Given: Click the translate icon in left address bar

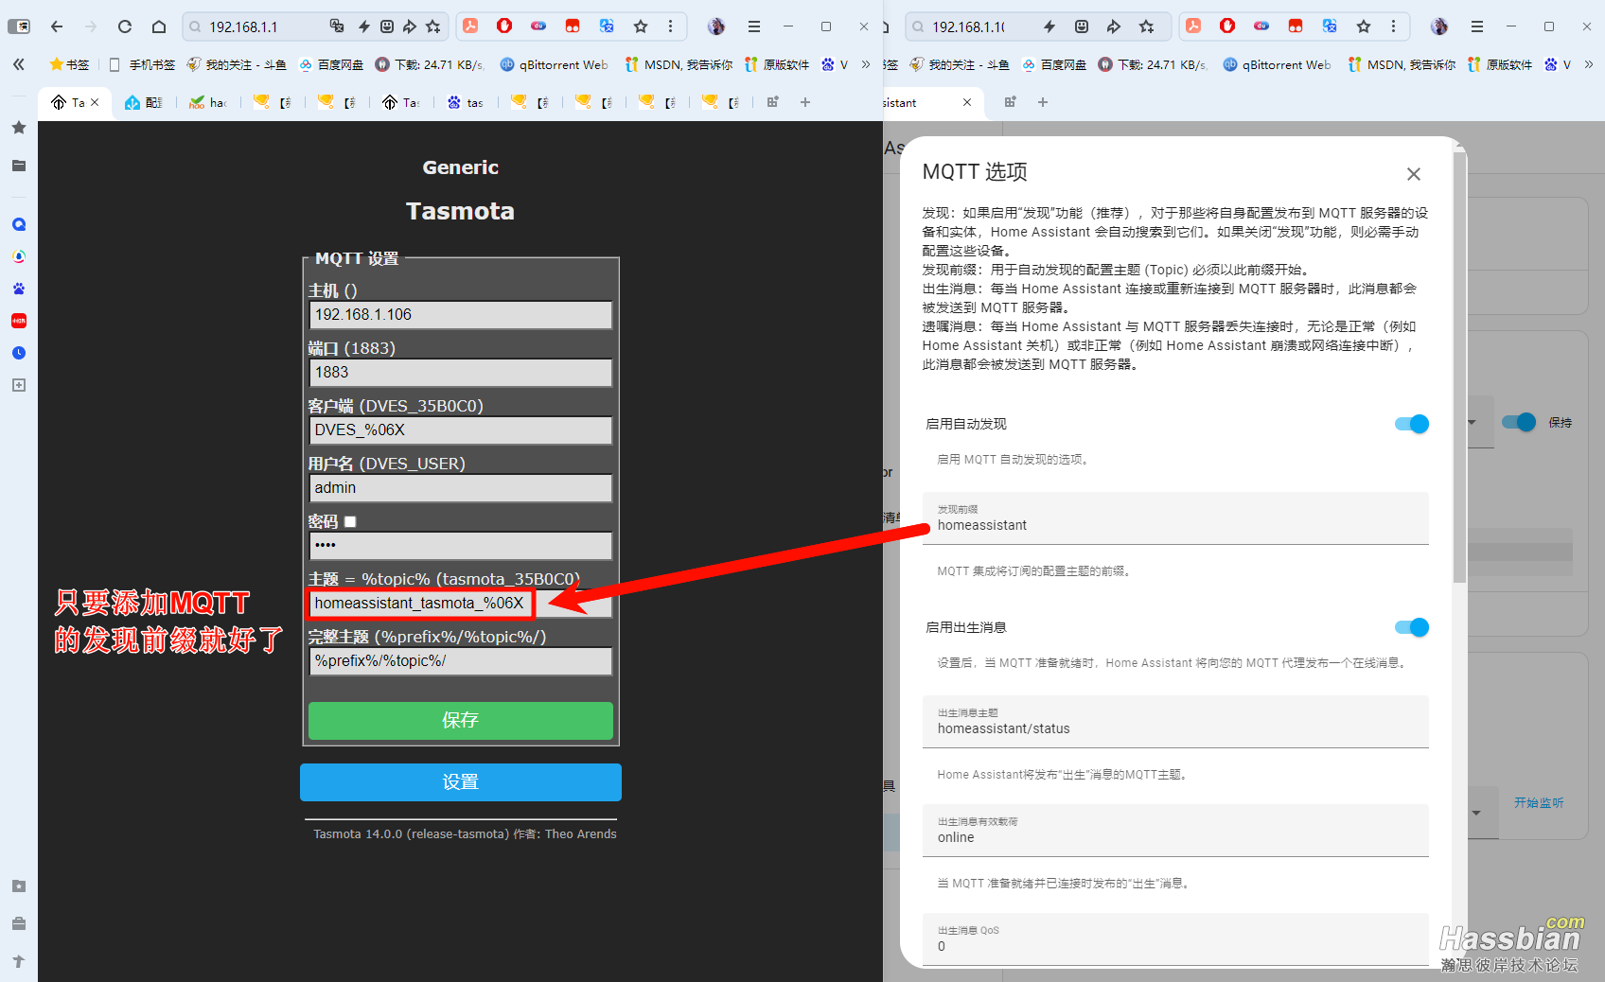Looking at the screenshot, I should (x=337, y=26).
